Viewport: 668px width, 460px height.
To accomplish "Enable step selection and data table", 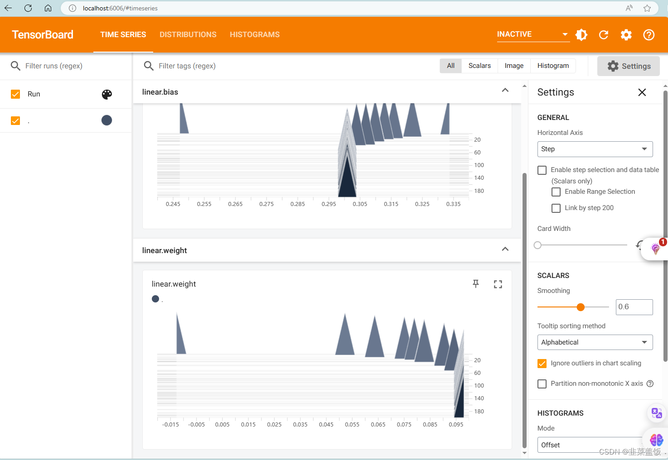I will pyautogui.click(x=542, y=170).
